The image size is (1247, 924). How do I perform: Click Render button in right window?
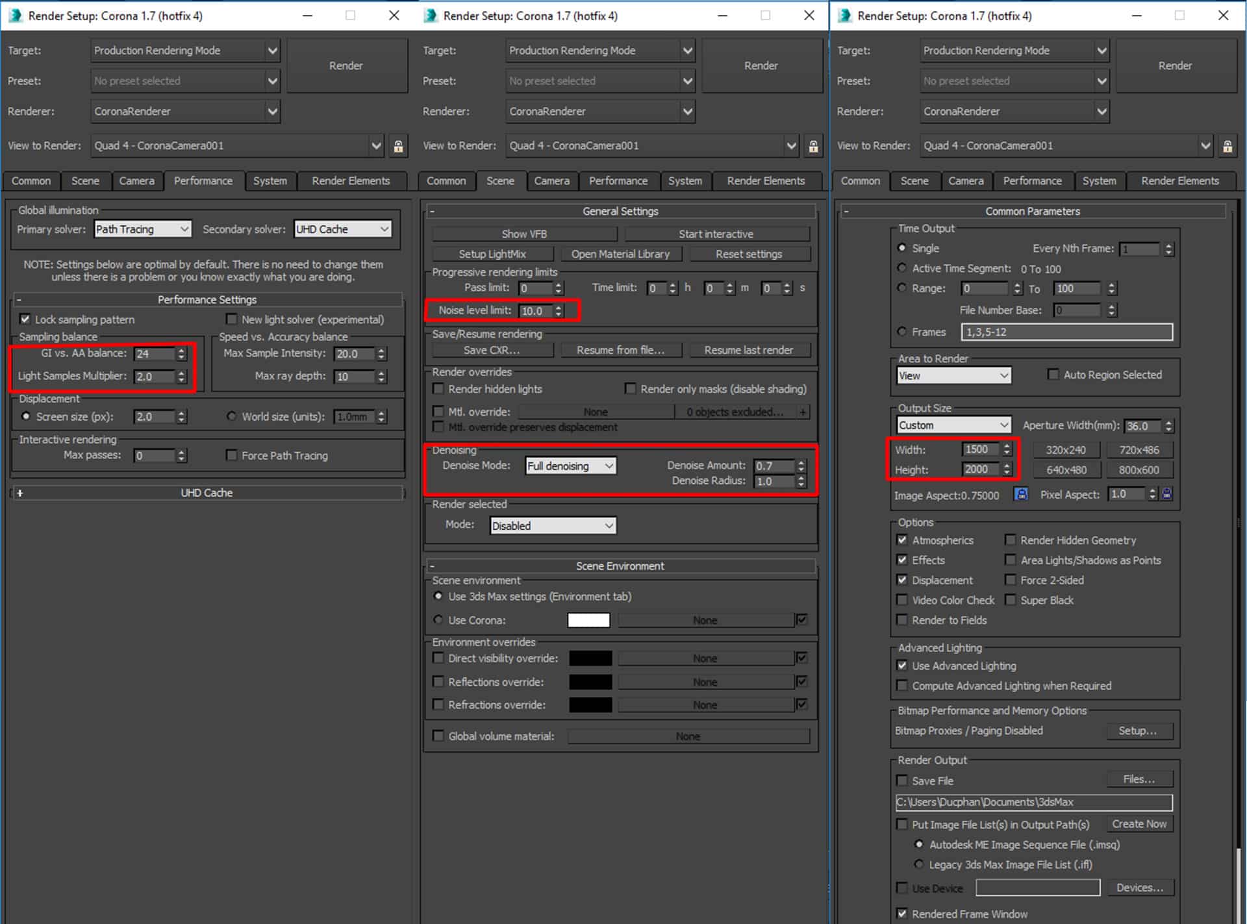coord(1176,66)
